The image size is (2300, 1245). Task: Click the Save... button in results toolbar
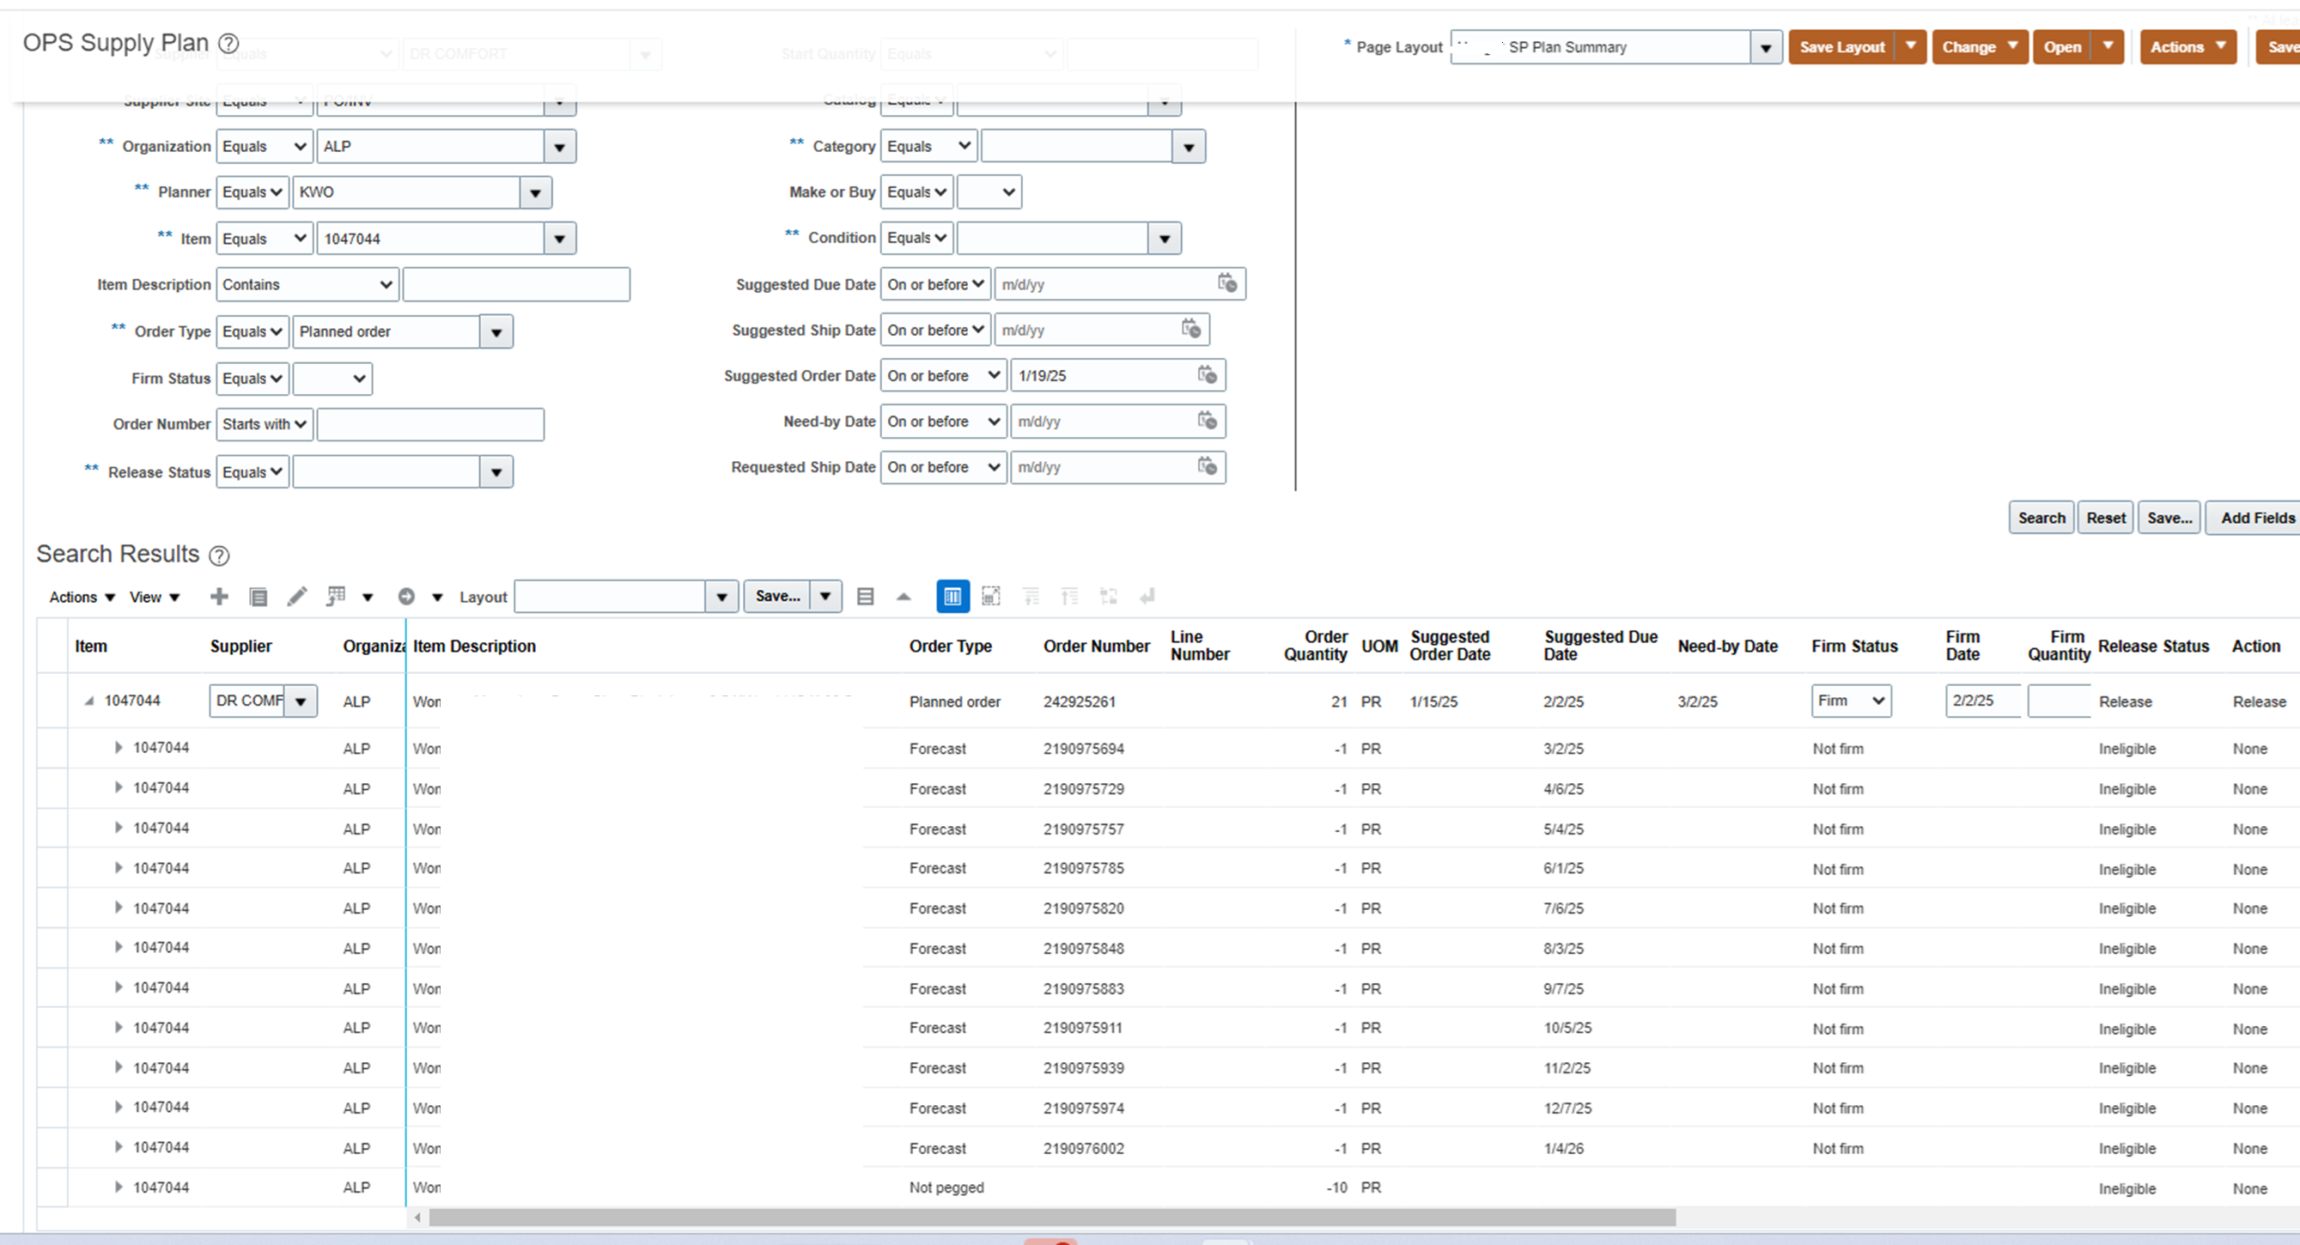[777, 596]
